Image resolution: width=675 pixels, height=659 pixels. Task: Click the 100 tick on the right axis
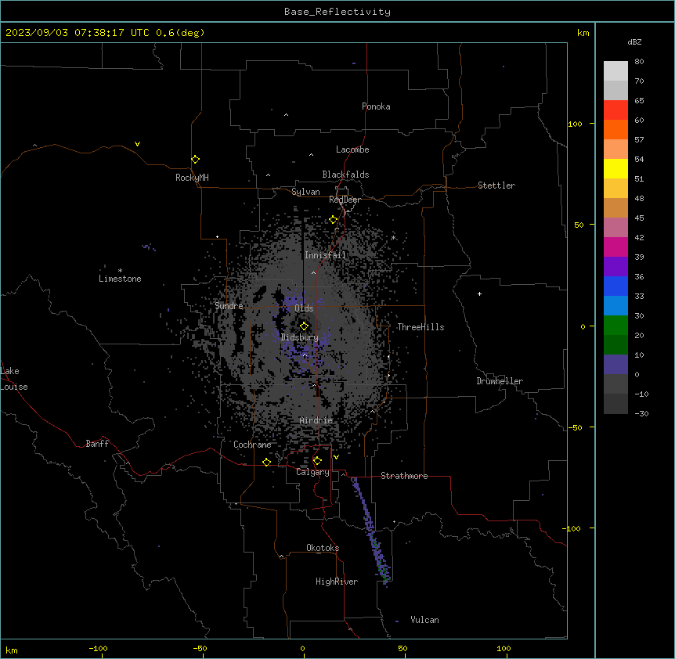(575, 124)
